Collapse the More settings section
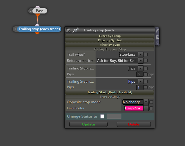This screenshot has height=146, width=185. click(110, 97)
